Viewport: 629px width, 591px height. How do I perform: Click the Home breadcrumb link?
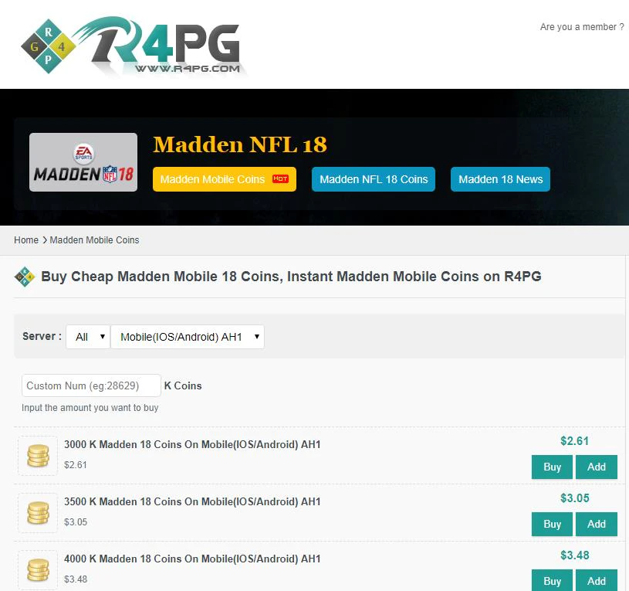[26, 240]
